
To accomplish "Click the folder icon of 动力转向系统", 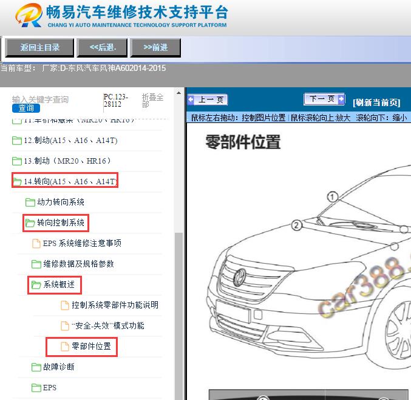I will coord(30,202).
